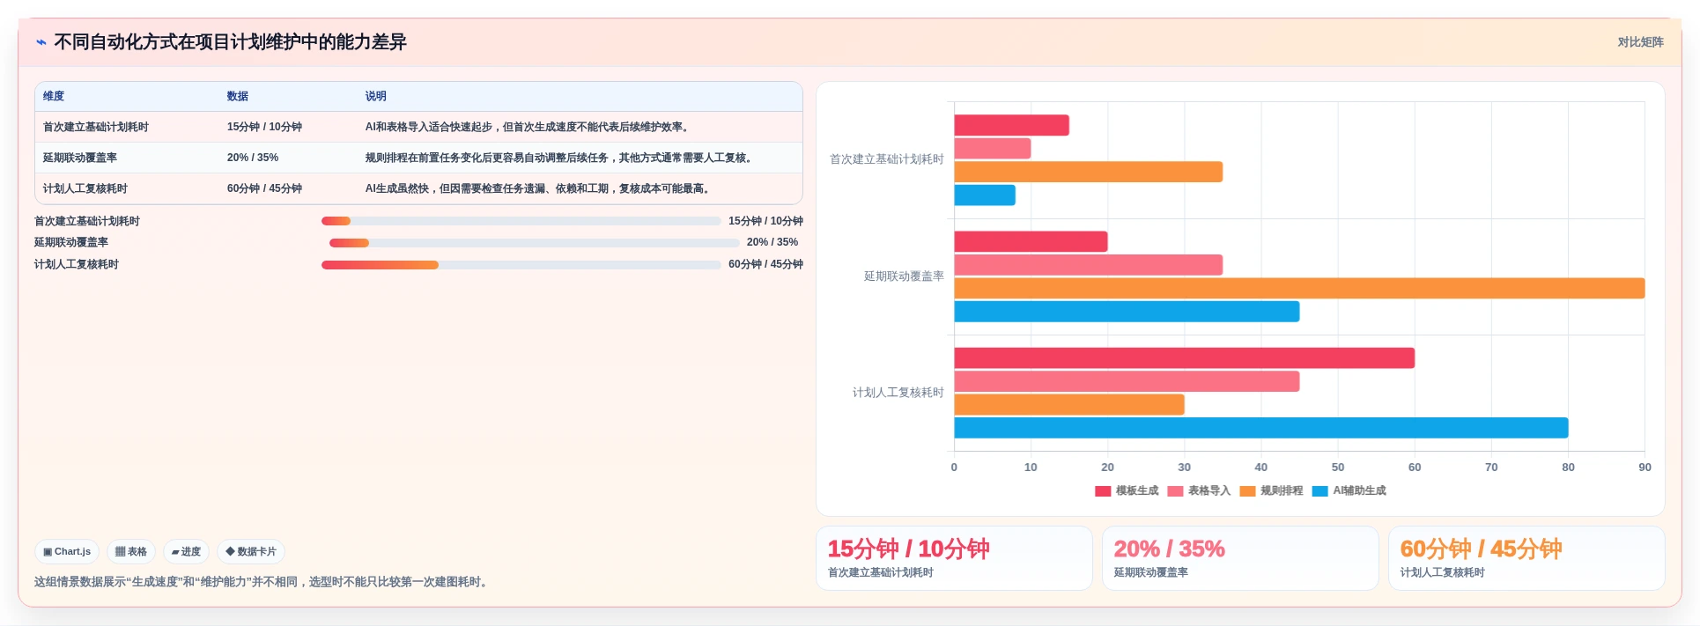Image resolution: width=1700 pixels, height=626 pixels.
Task: Click the 15分钟 / 10分钟 data card
Action: [x=954, y=558]
